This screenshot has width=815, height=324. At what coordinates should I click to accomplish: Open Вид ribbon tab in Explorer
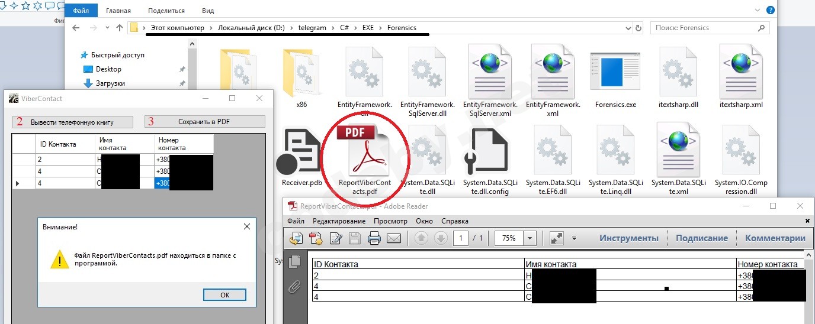click(208, 11)
